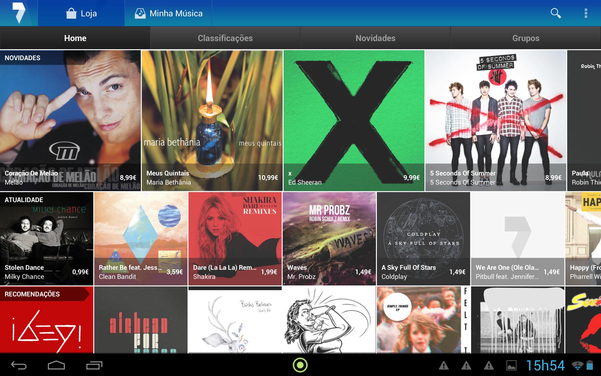The height and width of the screenshot is (376, 601).
Task: Open the recent apps button
Action: (x=94, y=365)
